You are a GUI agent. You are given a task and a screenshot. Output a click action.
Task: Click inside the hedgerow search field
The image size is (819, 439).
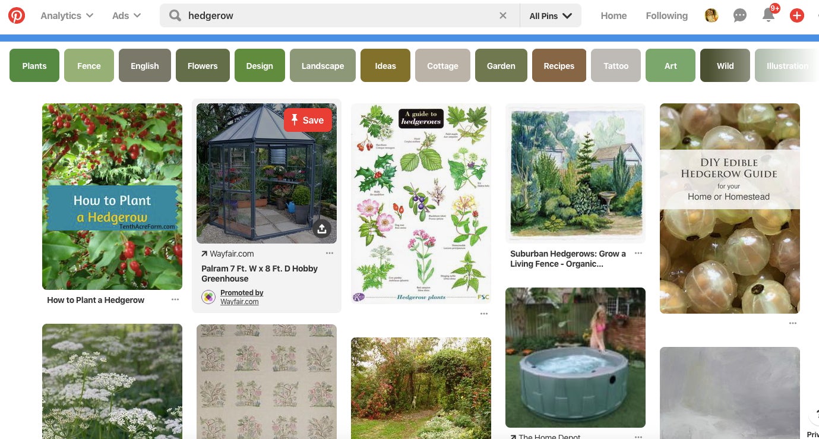[x=340, y=16]
